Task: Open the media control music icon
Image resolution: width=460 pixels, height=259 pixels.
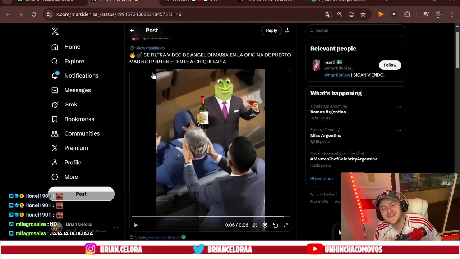Action: click(x=426, y=14)
